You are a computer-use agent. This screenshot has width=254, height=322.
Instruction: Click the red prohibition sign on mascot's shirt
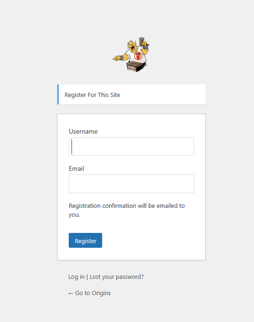(138, 56)
